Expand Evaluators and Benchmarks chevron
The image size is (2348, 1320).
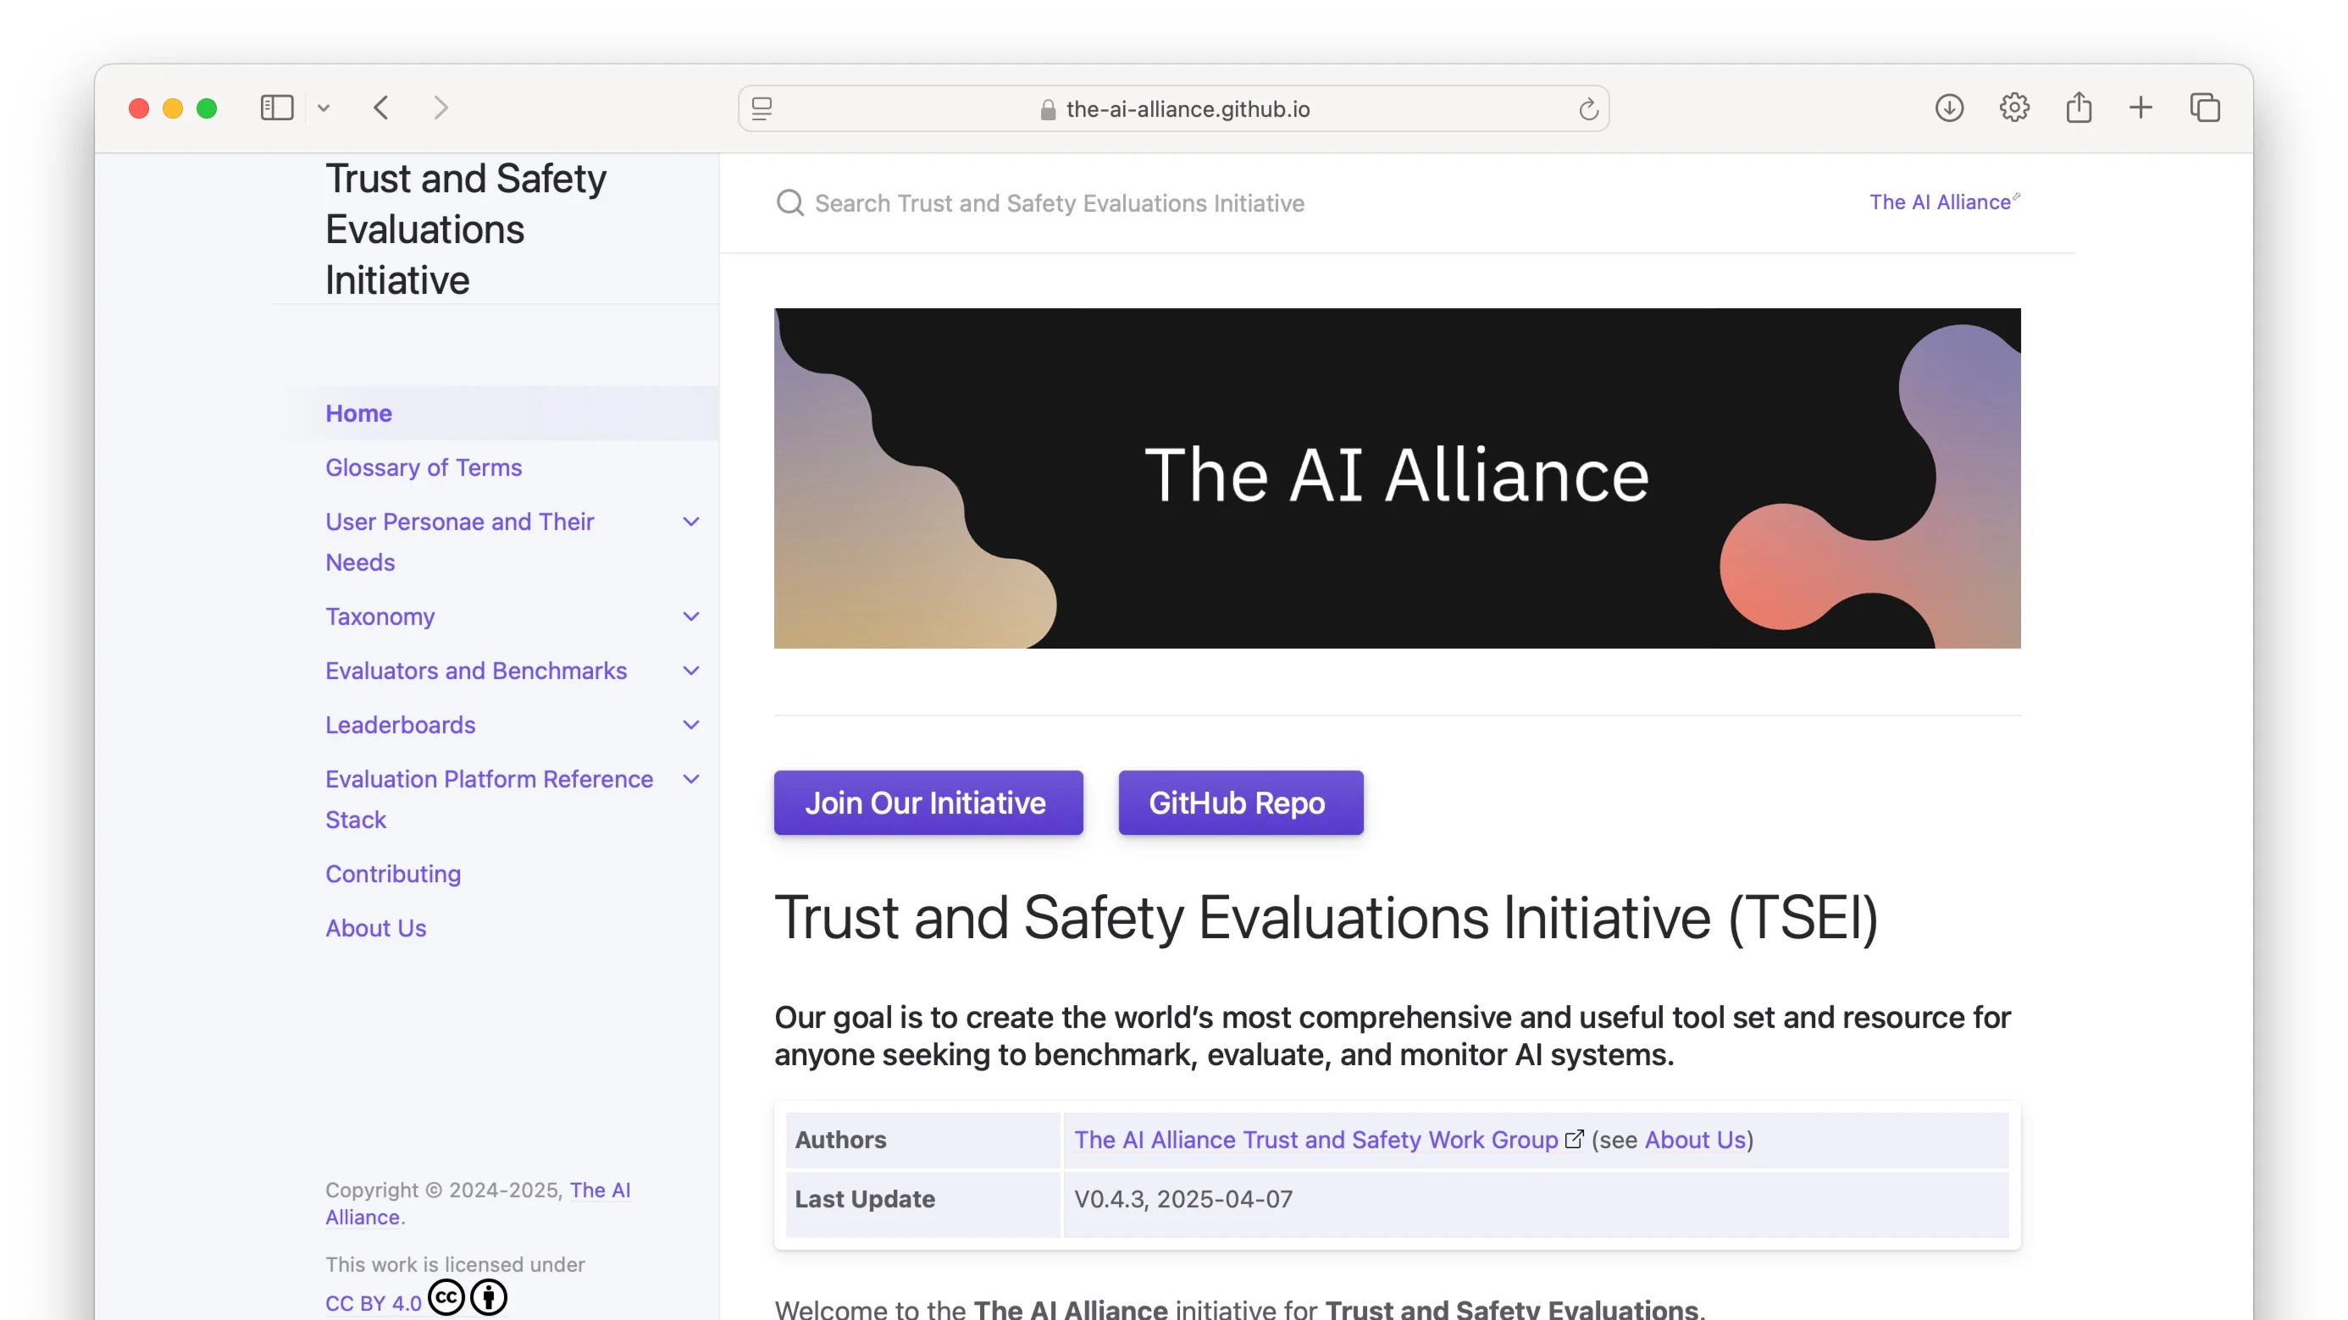click(x=691, y=671)
